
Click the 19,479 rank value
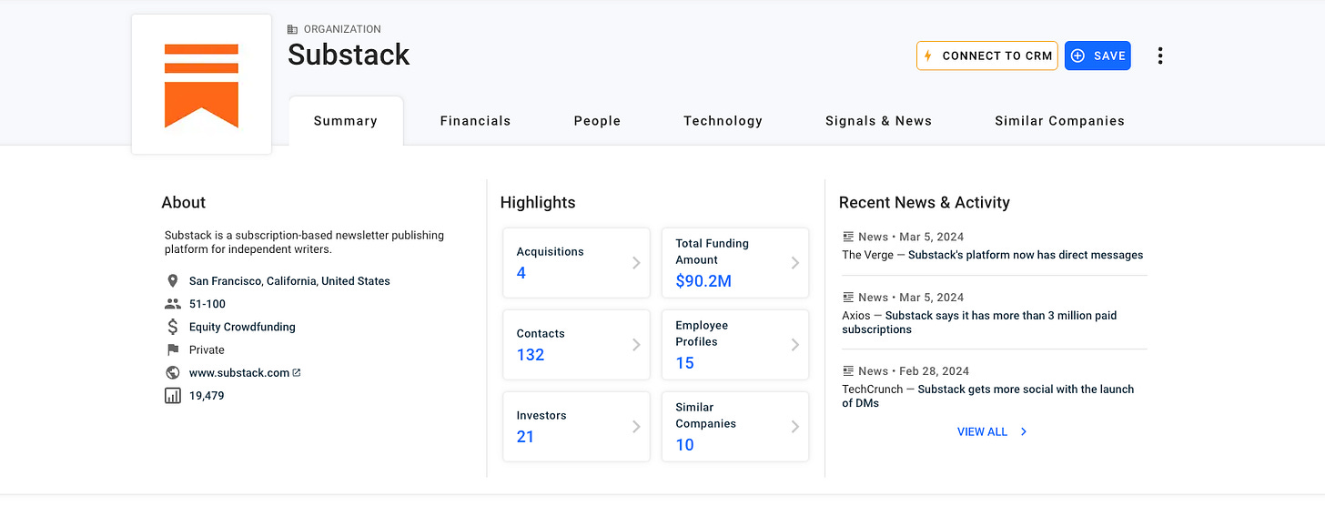coord(207,396)
